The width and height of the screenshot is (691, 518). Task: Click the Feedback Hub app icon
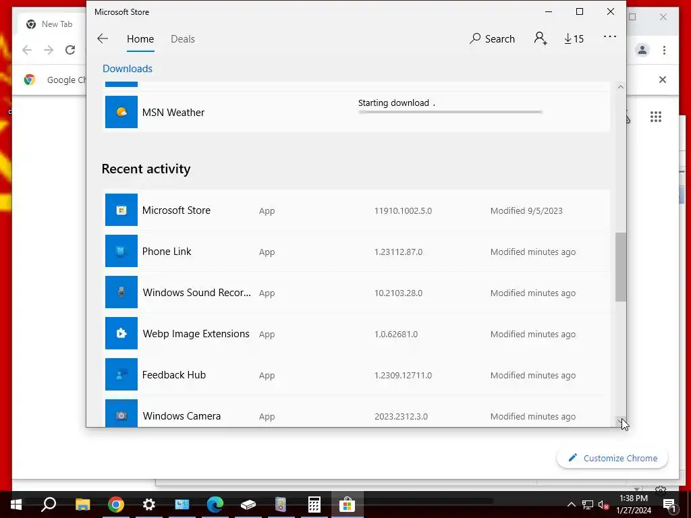coord(121,374)
